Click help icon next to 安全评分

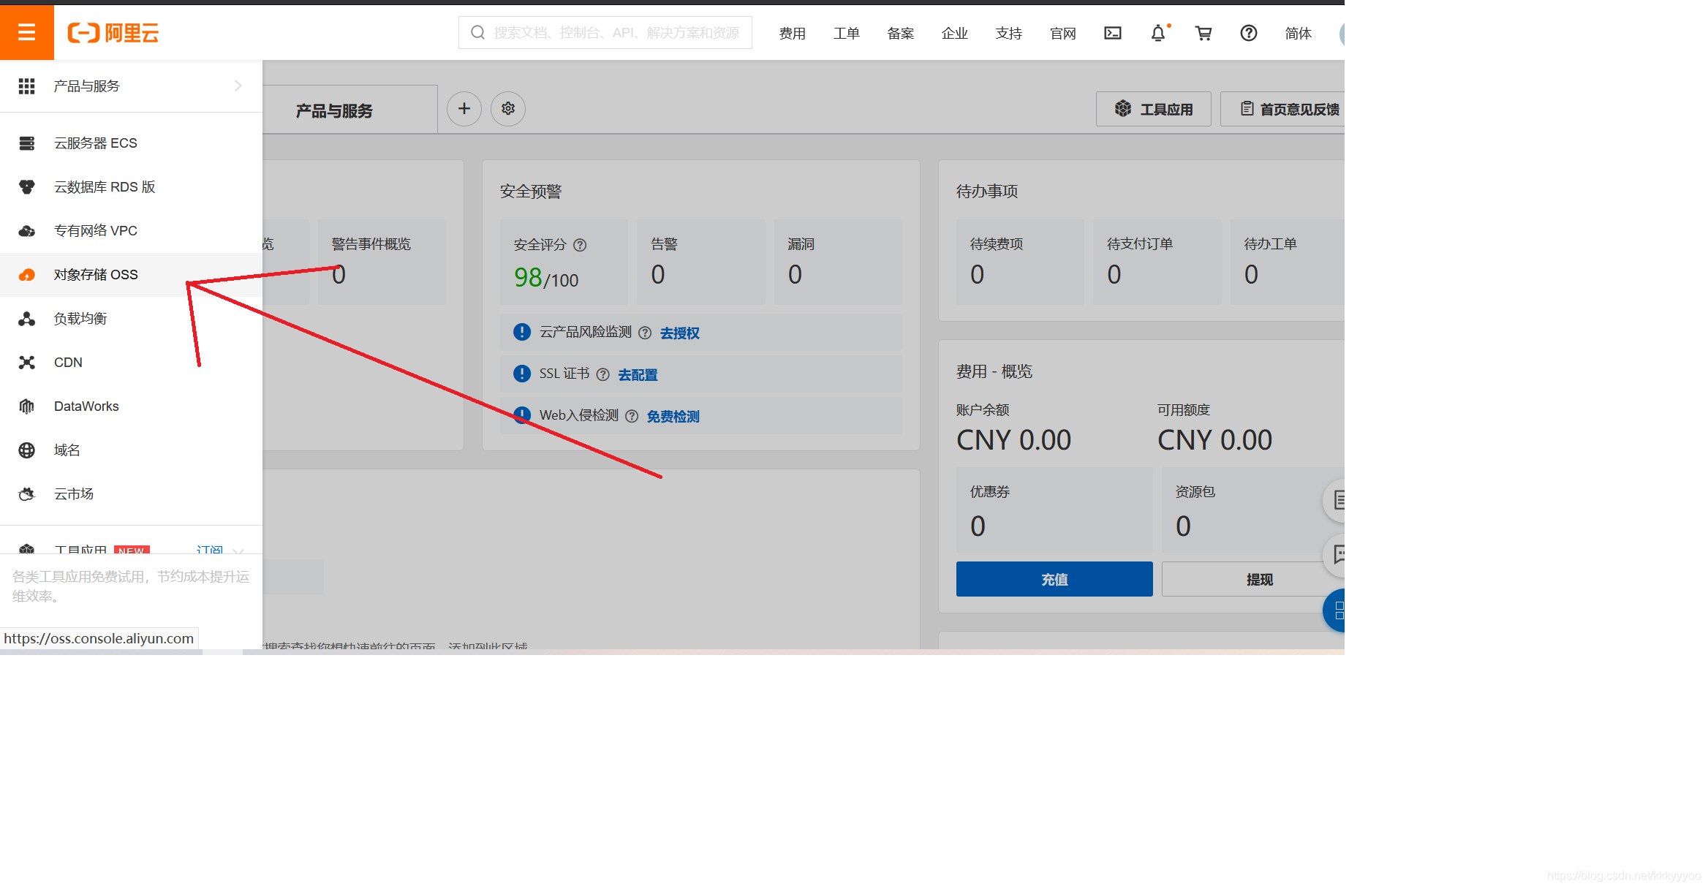click(x=580, y=245)
